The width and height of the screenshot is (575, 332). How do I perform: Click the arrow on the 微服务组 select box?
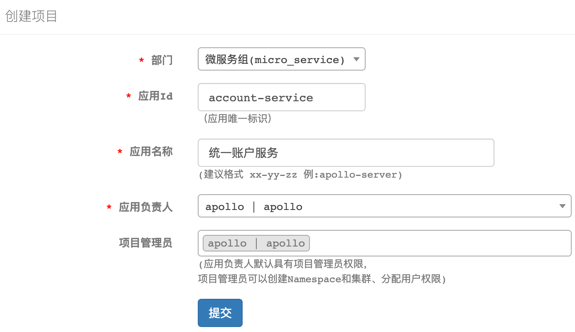coord(356,59)
